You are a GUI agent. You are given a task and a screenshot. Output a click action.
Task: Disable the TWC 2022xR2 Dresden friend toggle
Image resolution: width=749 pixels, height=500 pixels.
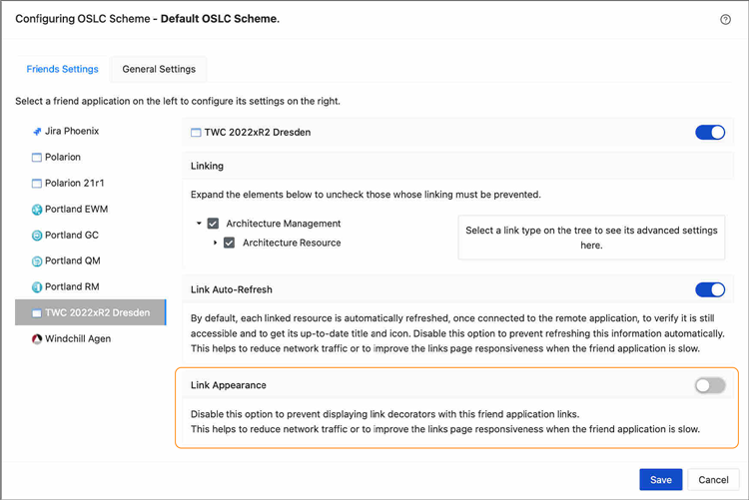coord(710,133)
